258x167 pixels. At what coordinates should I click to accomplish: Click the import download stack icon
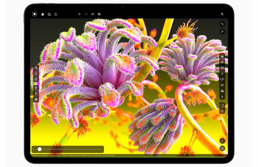pos(49,14)
